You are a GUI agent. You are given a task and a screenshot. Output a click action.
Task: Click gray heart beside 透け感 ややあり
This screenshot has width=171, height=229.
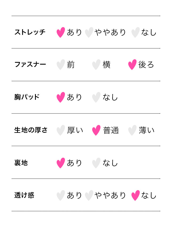tap(89, 195)
